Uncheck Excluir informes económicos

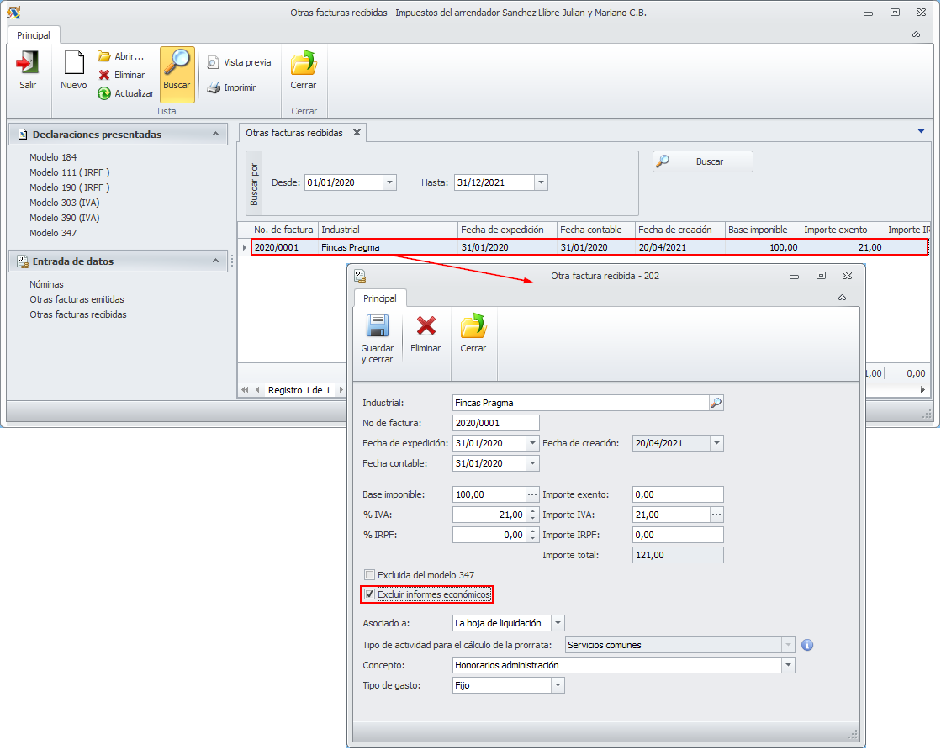369,595
